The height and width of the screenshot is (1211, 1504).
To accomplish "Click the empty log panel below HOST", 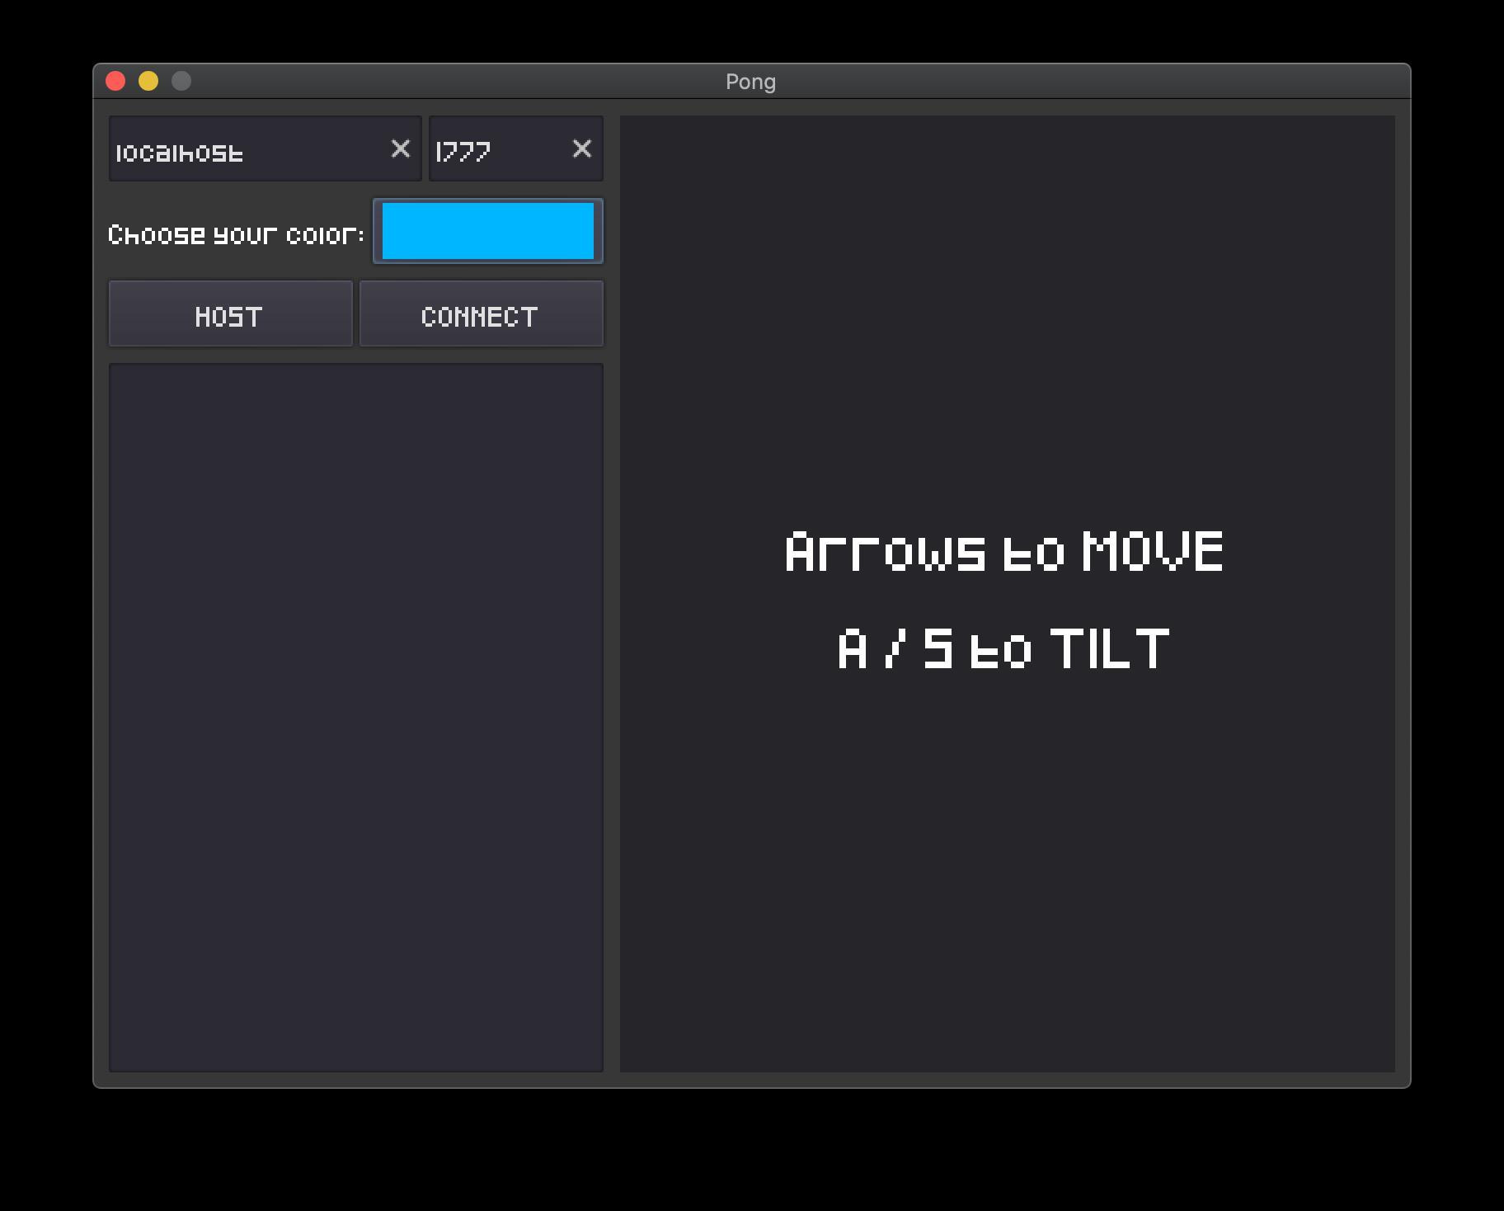I will coord(356,718).
